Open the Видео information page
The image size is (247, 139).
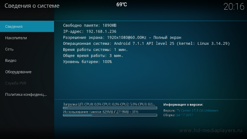pyautogui.click(x=27, y=61)
